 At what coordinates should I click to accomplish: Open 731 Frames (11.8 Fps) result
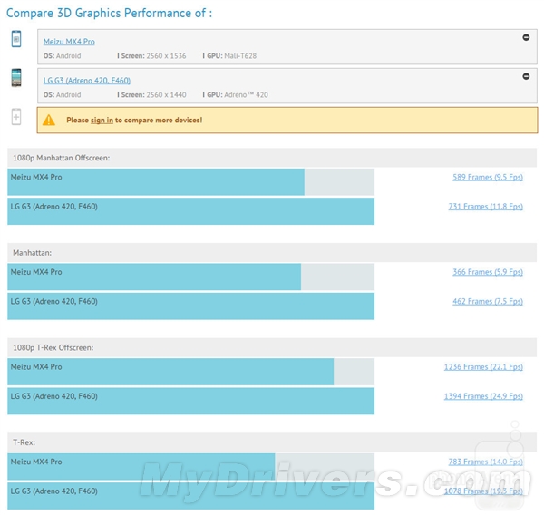tap(485, 207)
